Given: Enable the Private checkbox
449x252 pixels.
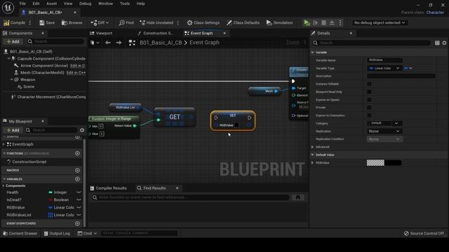Looking at the screenshot, I should pyautogui.click(x=369, y=107).
